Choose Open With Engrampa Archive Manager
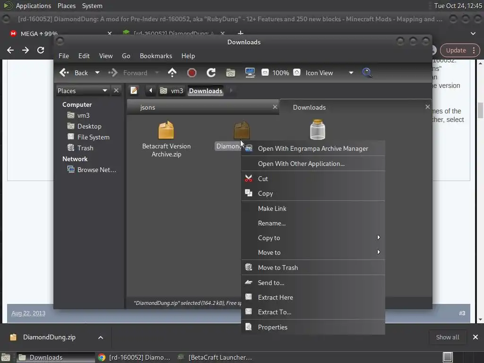The width and height of the screenshot is (484, 363). [x=313, y=148]
